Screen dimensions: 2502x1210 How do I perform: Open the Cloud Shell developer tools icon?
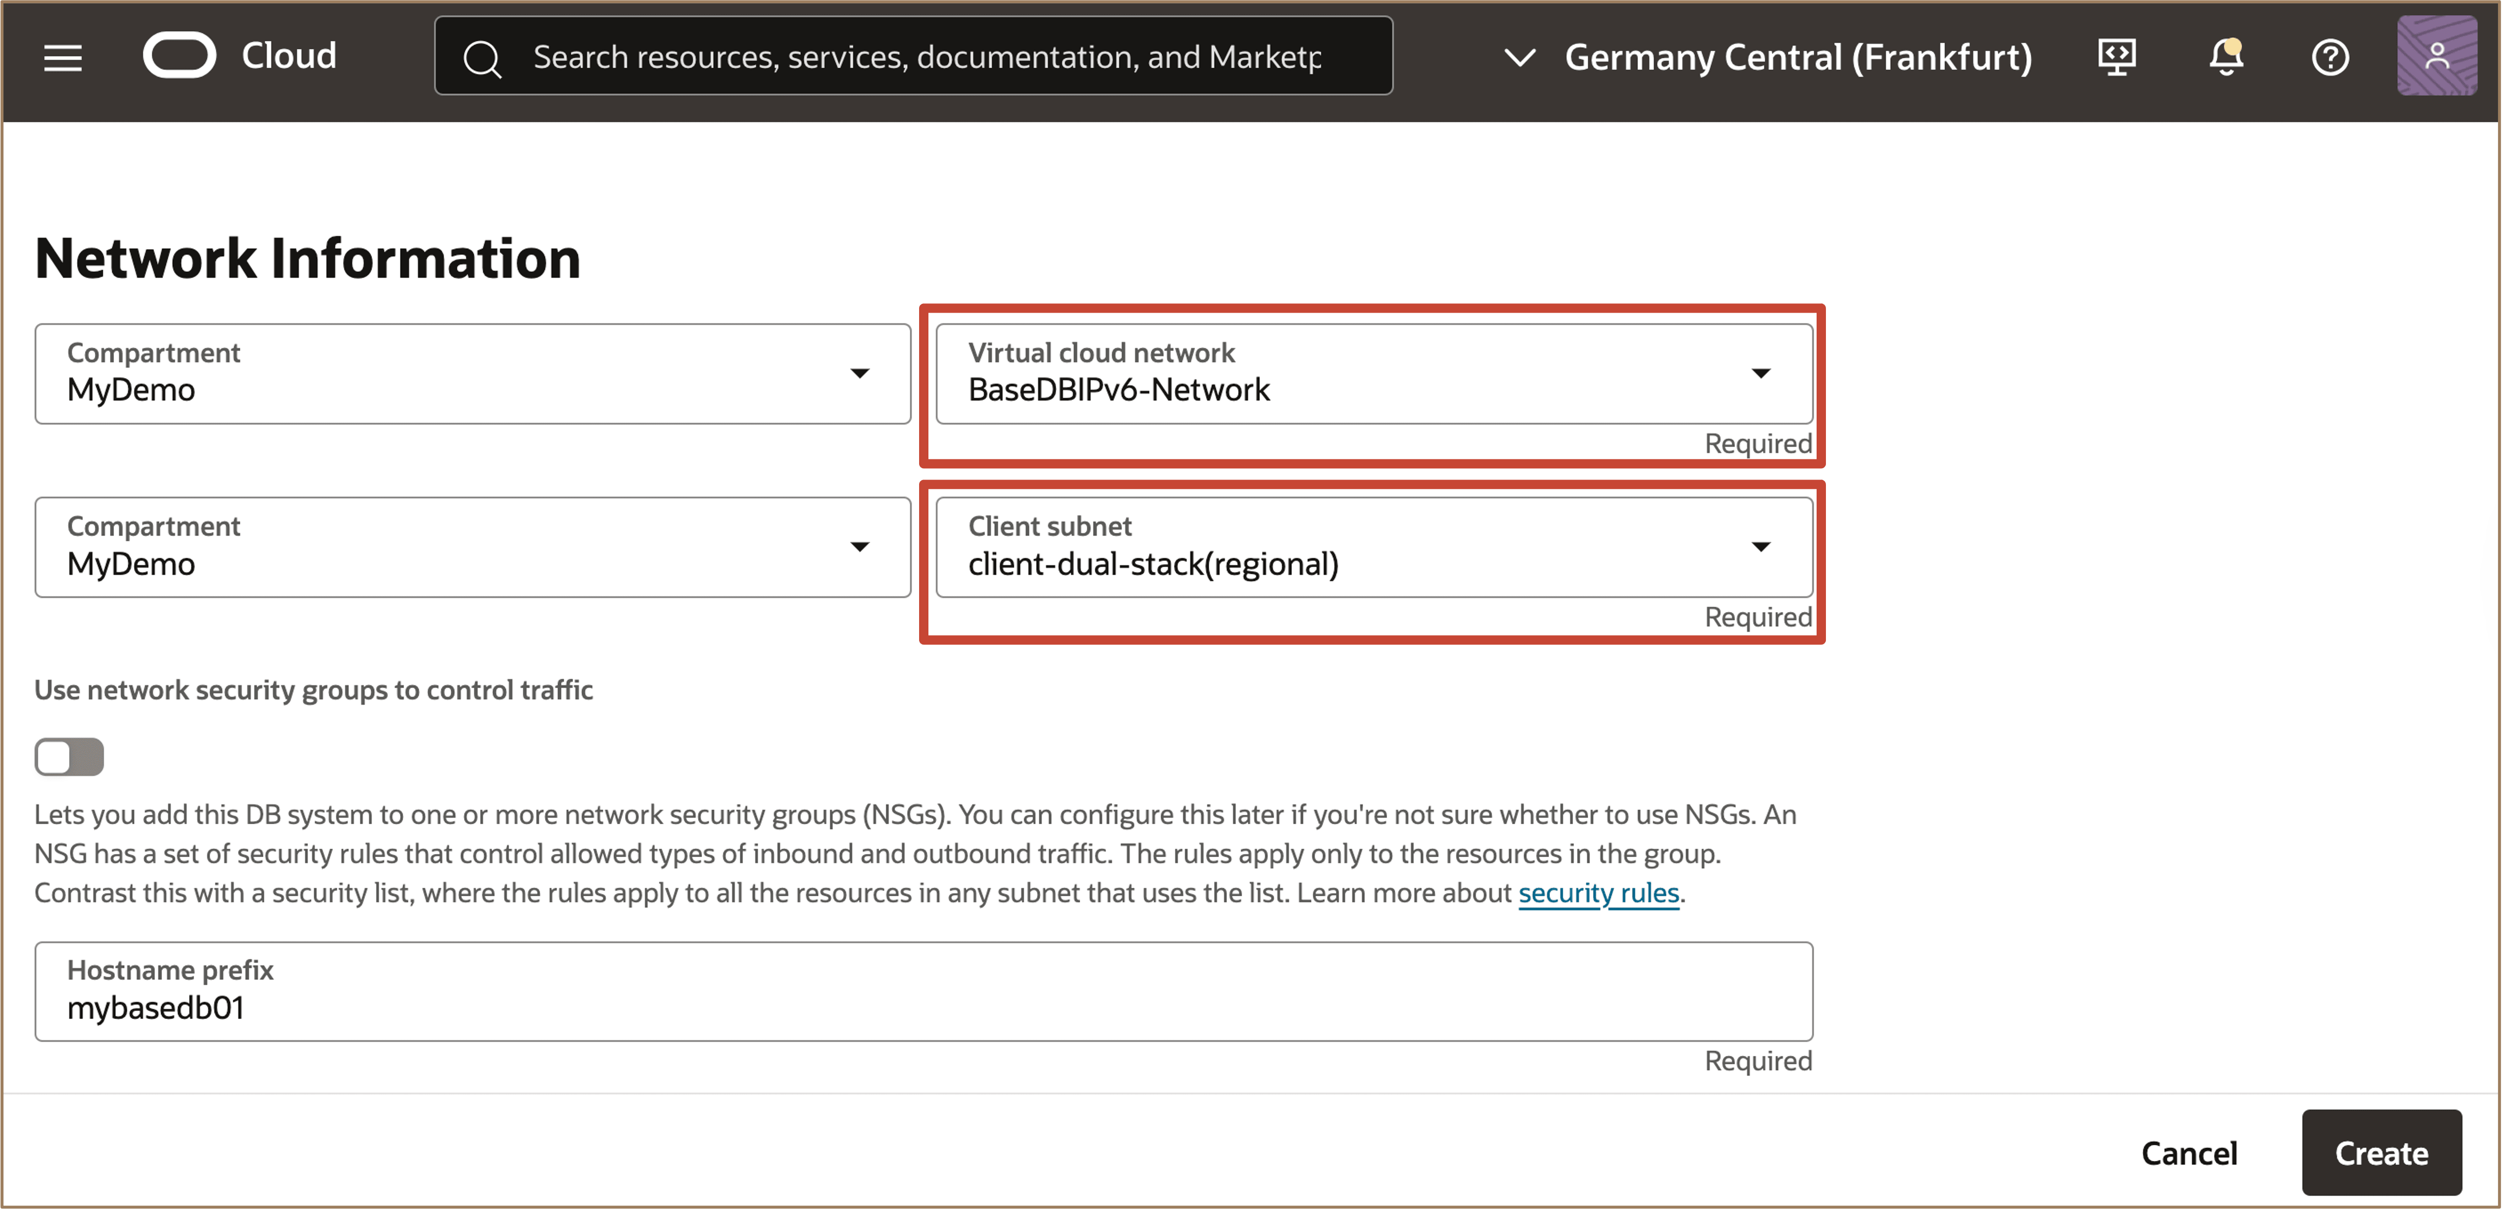(x=2117, y=56)
